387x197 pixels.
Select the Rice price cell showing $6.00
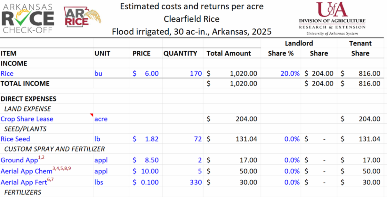(146, 74)
